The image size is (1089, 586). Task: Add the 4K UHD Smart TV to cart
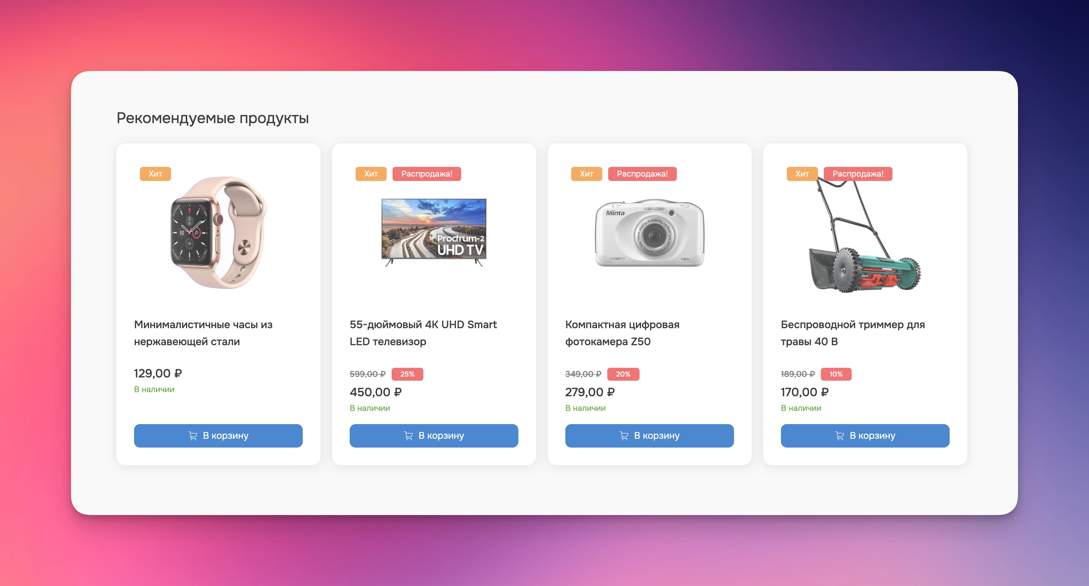click(434, 436)
